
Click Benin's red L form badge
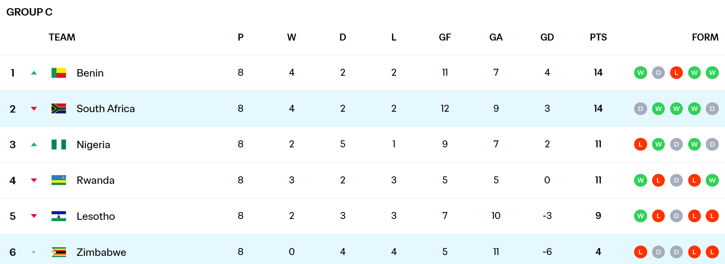point(676,73)
